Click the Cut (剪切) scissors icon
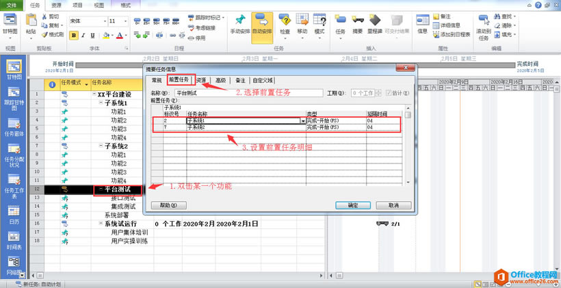561x288 pixels. [x=44, y=17]
